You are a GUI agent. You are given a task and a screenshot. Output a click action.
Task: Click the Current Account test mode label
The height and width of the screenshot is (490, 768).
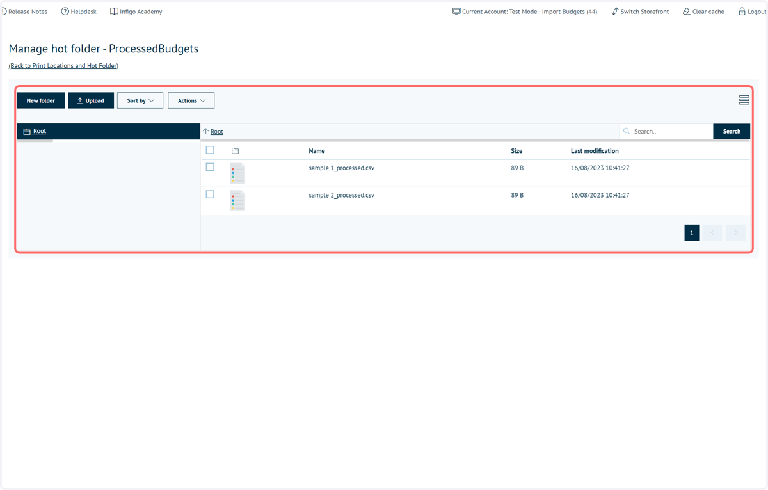[x=525, y=12]
